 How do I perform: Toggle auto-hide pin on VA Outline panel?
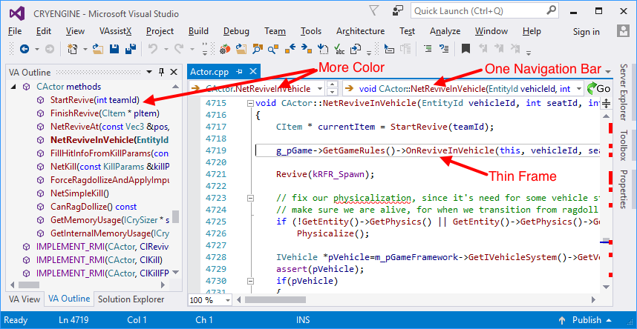pyautogui.click(x=161, y=72)
